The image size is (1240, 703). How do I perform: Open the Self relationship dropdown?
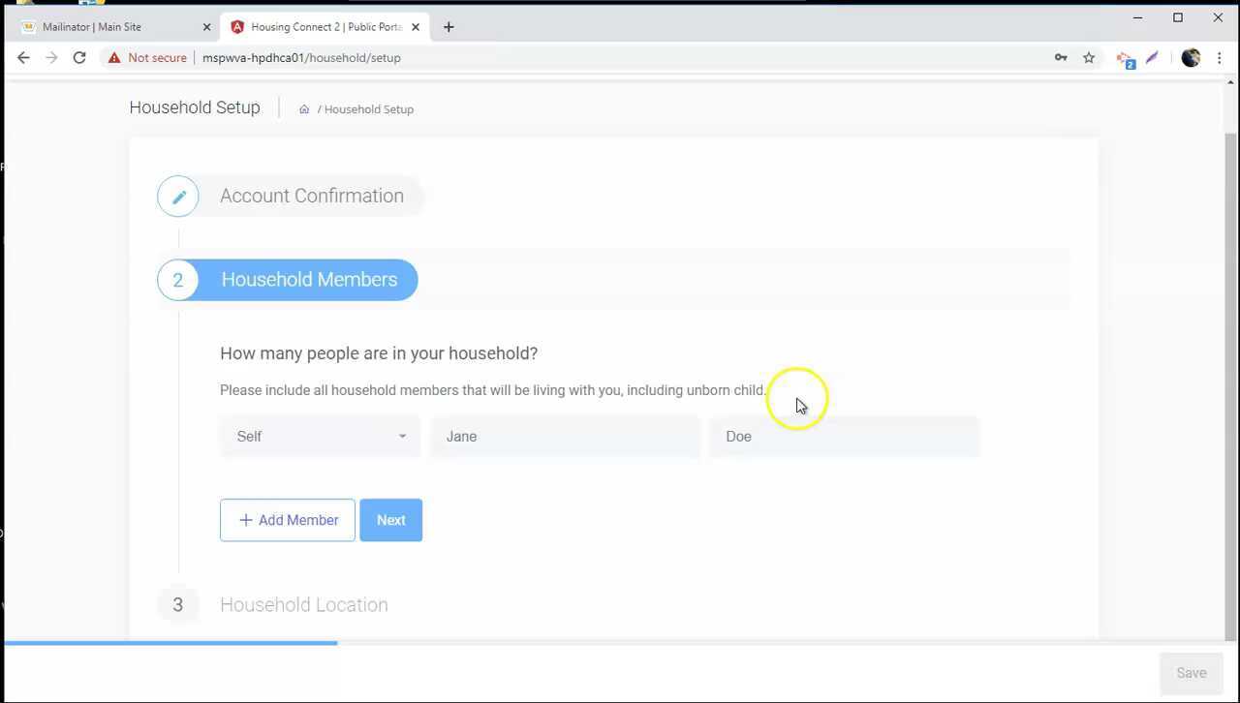coord(320,436)
